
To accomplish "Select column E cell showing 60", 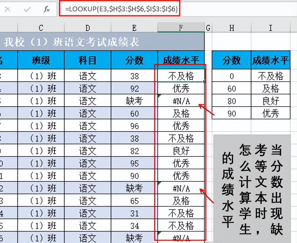I will point(134,113).
